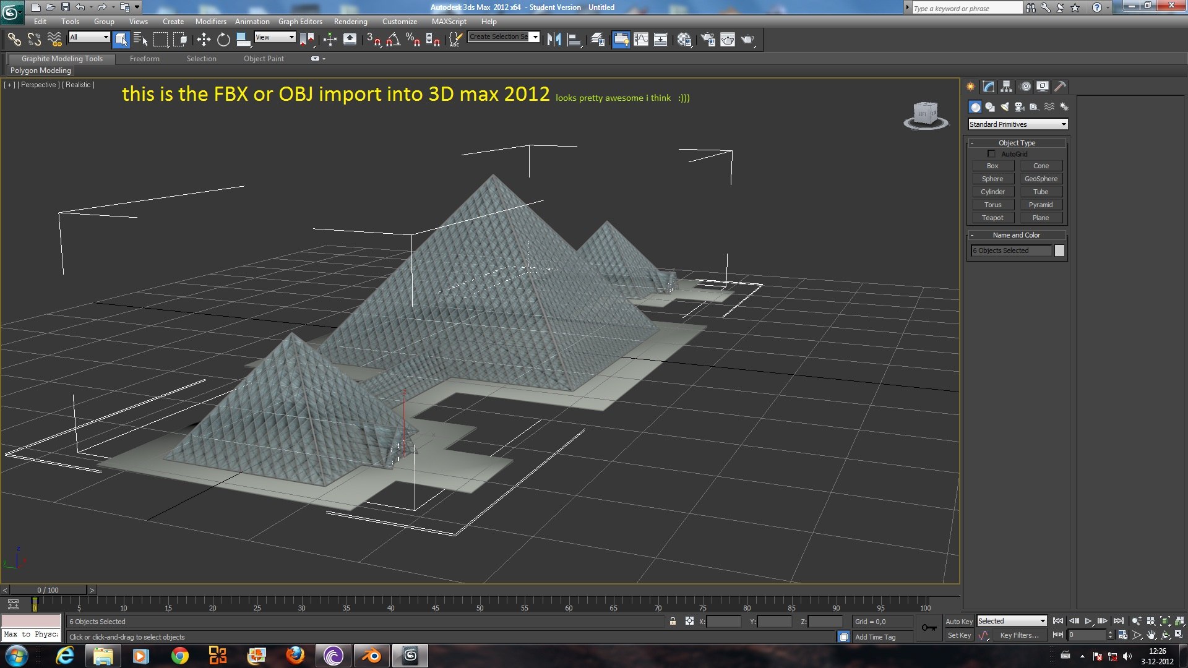Click the Mirror tool icon
Image resolution: width=1188 pixels, height=668 pixels.
(x=554, y=40)
